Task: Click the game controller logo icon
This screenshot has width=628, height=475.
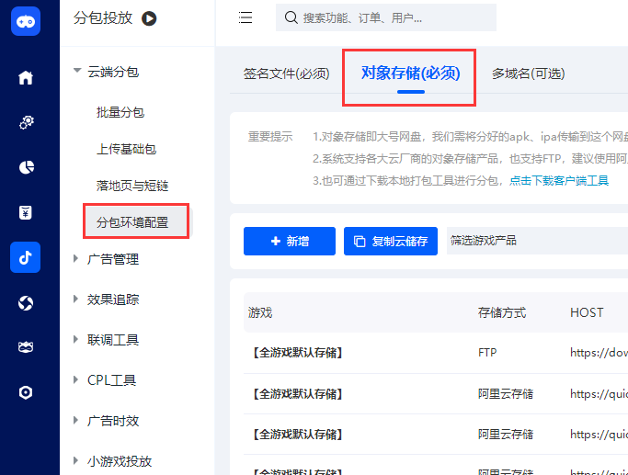Action: pyautogui.click(x=26, y=21)
